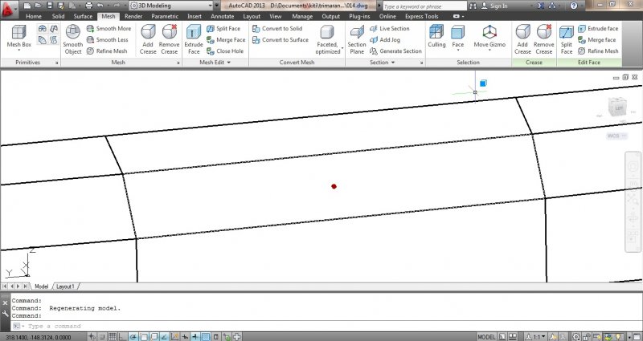This screenshot has width=643, height=341.
Task: Open the Help dropdown arrow
Action: pyautogui.click(x=584, y=6)
